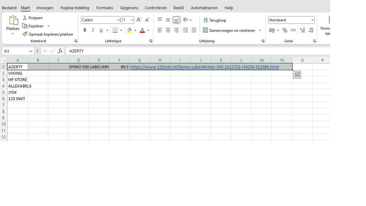Open accounting format dropdown arrow

coord(278,30)
